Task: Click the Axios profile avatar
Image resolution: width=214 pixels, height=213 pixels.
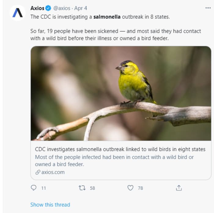Action: [18, 13]
